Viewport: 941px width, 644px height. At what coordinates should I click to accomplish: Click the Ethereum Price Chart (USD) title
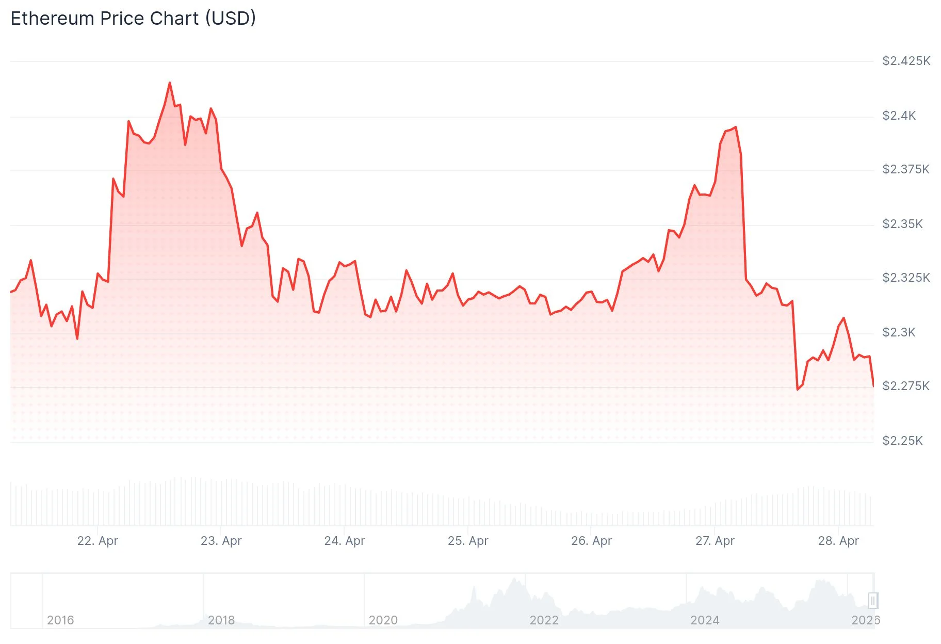point(133,19)
